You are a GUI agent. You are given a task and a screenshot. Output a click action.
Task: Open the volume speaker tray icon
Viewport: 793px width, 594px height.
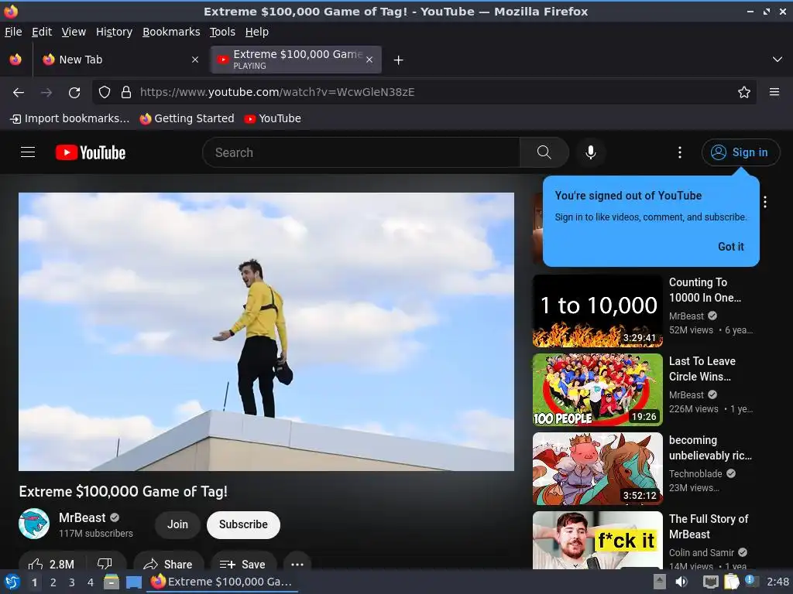681,582
